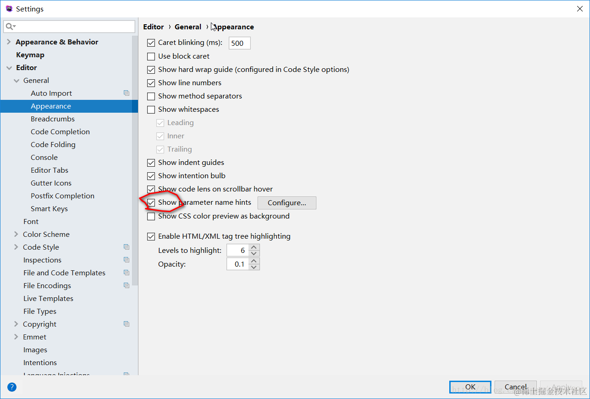
Task: Select Auto Import in the tree
Action: tap(51, 93)
